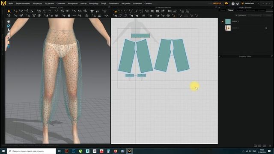The image size is (274, 154).
Task: Toggle the top display icon in 3D view sidebar
Action: point(9,22)
